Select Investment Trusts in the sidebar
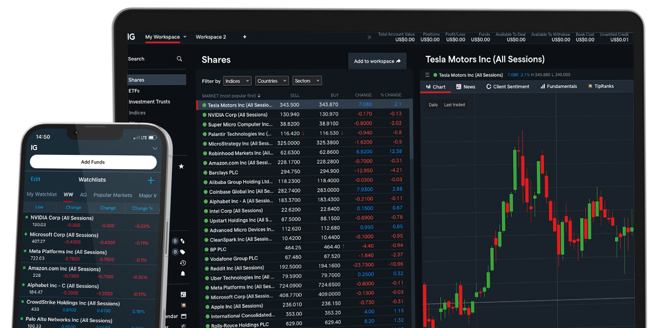The width and height of the screenshot is (657, 328). click(x=149, y=101)
